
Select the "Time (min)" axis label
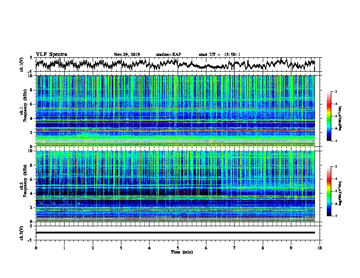tap(182, 252)
